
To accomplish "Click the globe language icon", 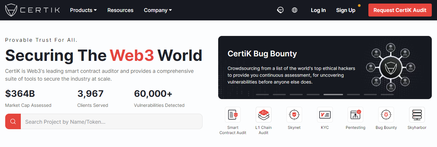I will point(295,10).
